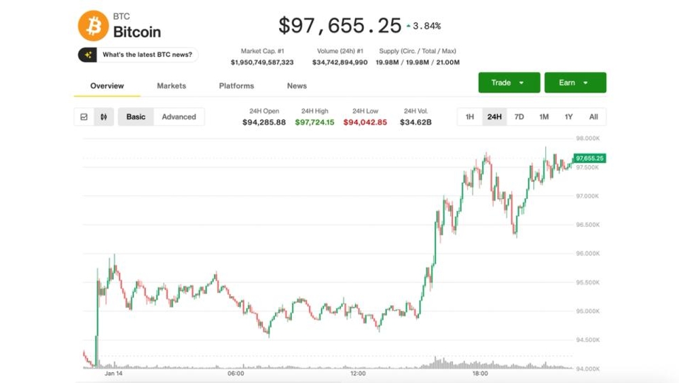Go to the News tab
The width and height of the screenshot is (679, 383).
point(297,86)
